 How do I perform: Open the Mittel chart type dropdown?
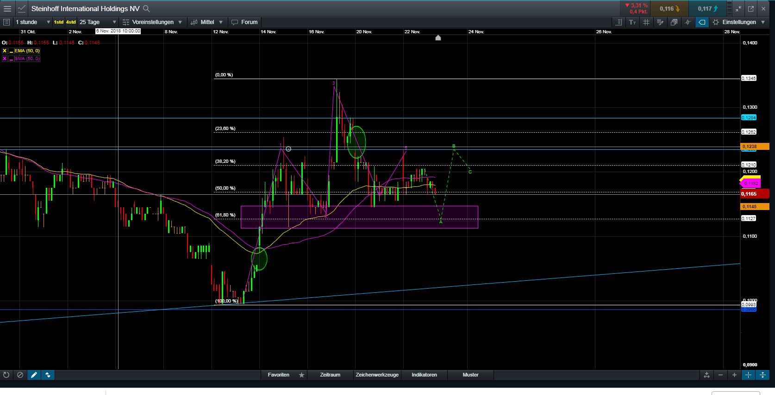point(207,22)
